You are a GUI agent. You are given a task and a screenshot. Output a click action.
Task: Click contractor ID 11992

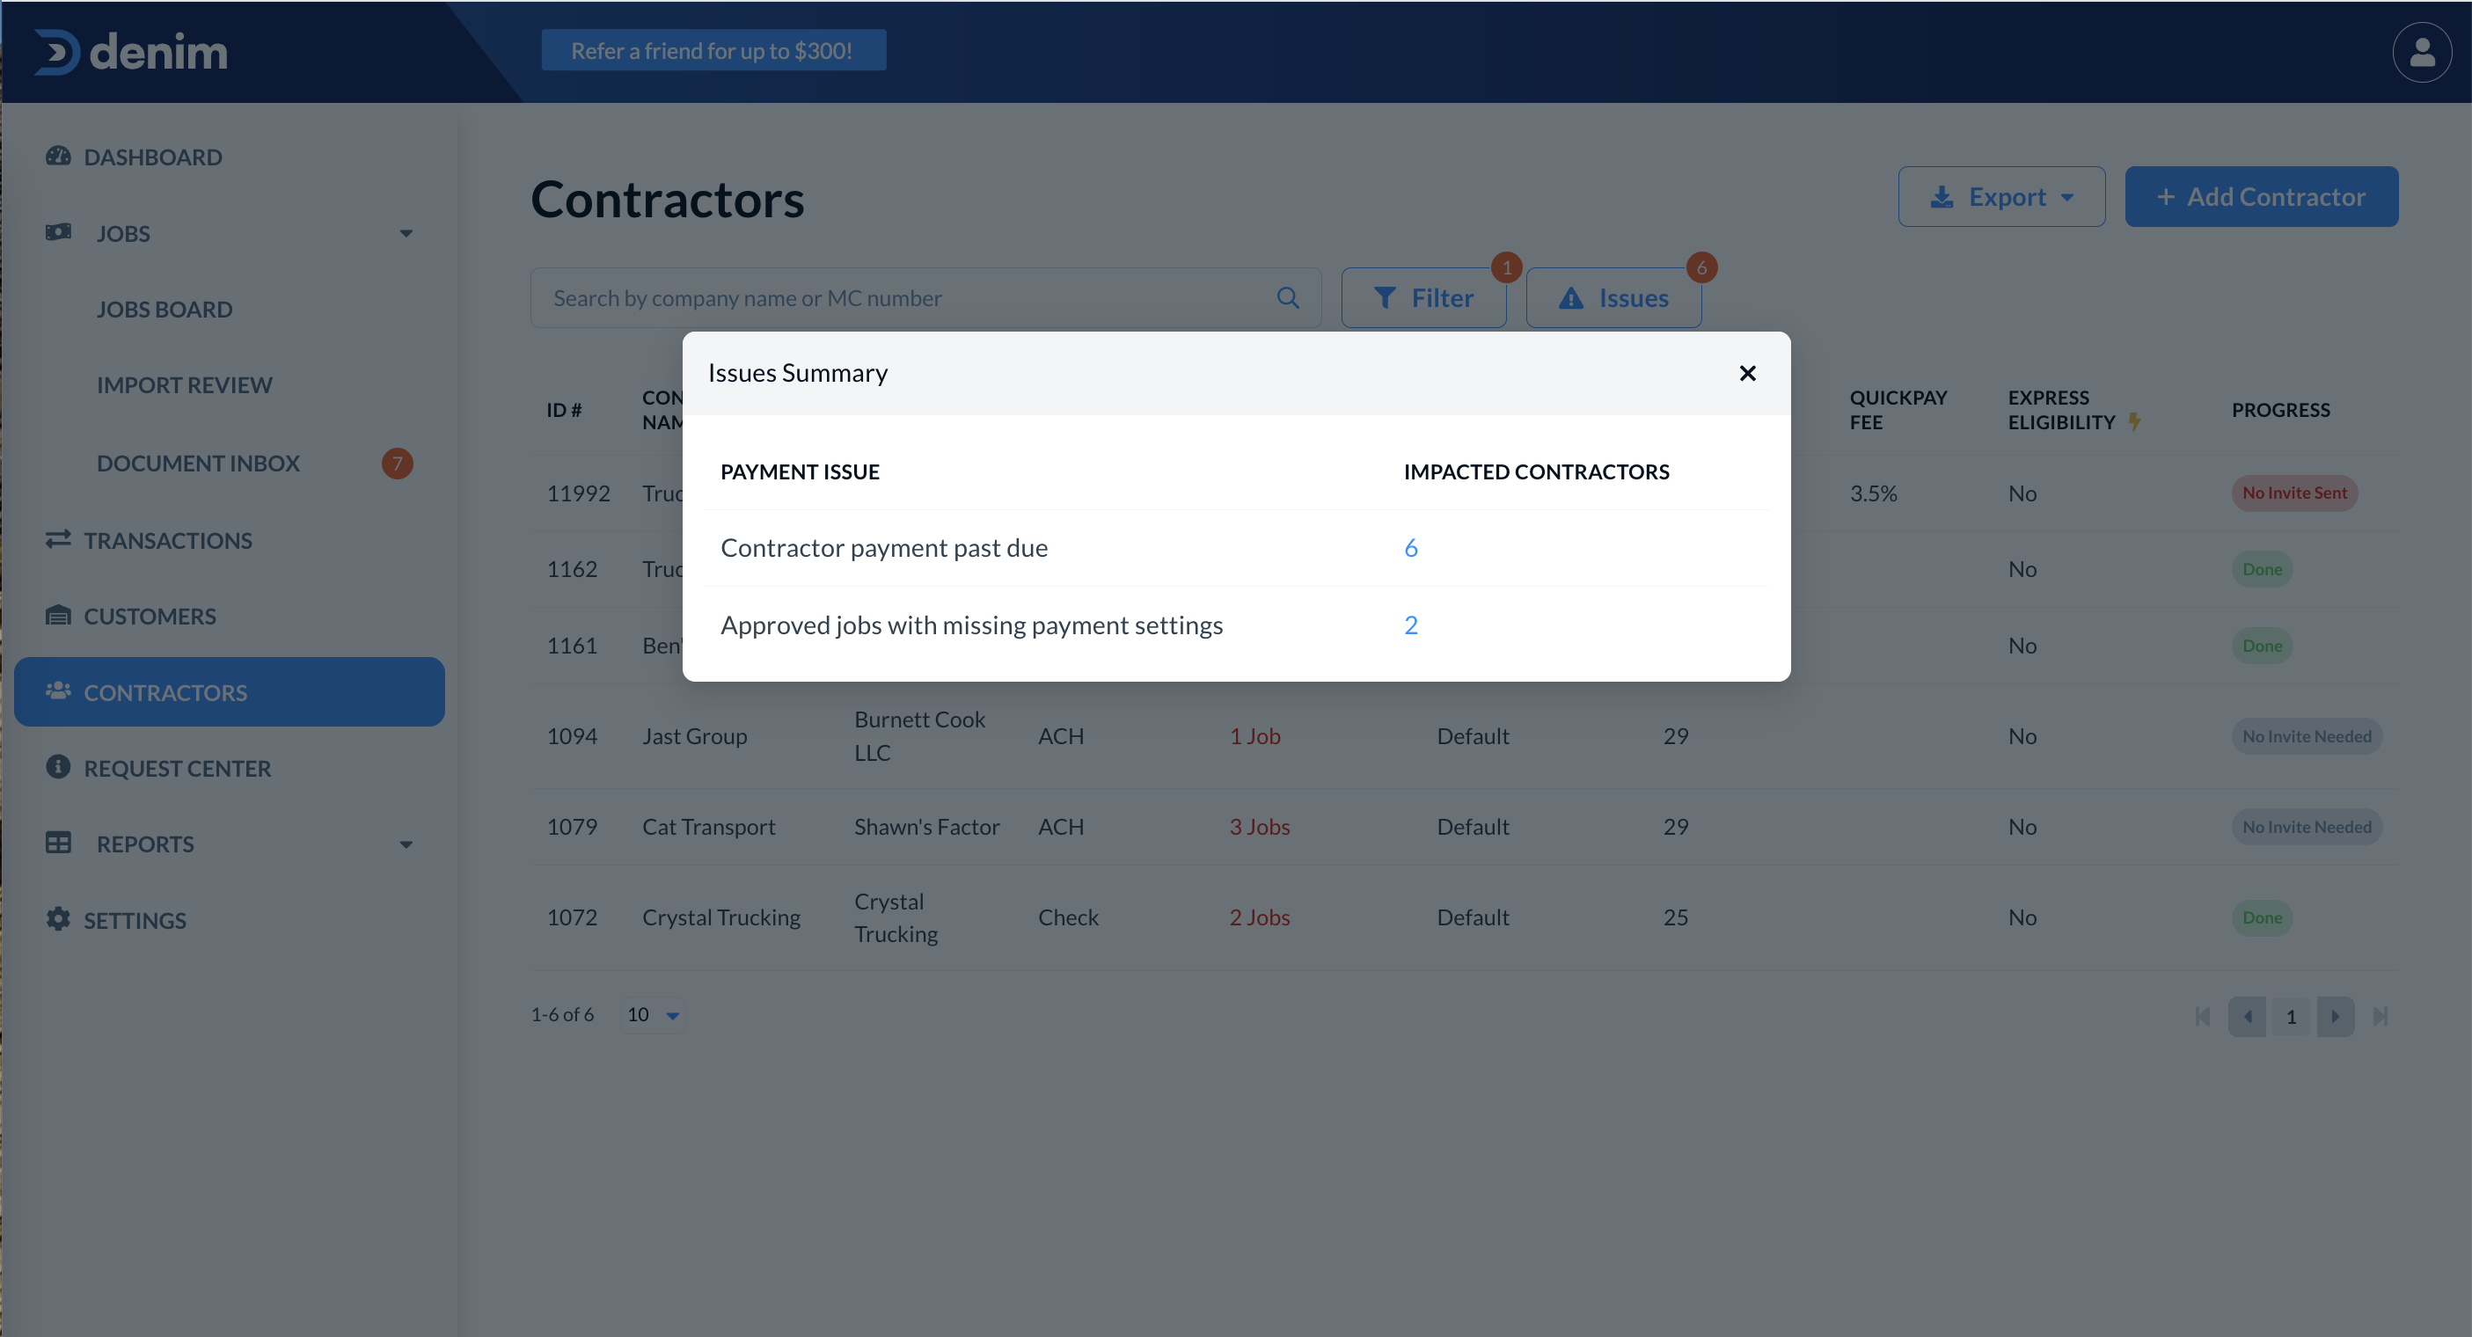coord(578,494)
